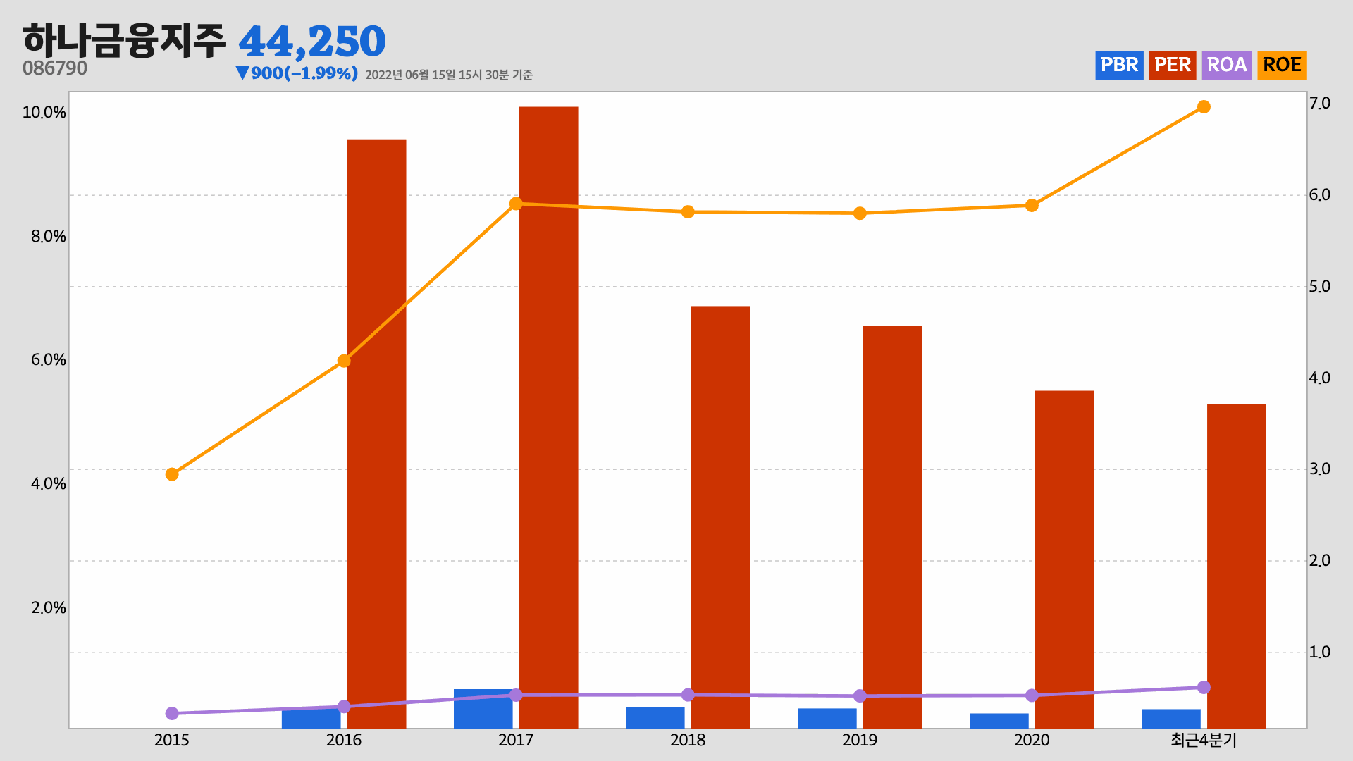Click the 2016 orange ROE data point

click(x=344, y=361)
